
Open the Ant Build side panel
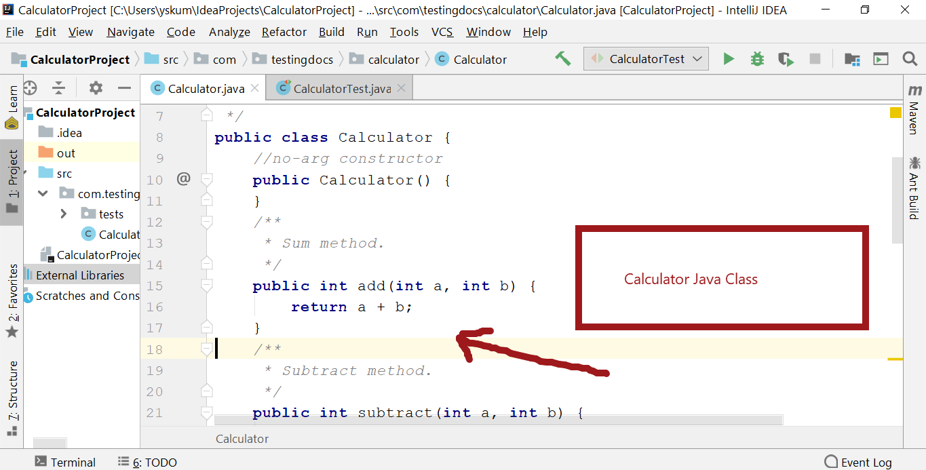[914, 183]
